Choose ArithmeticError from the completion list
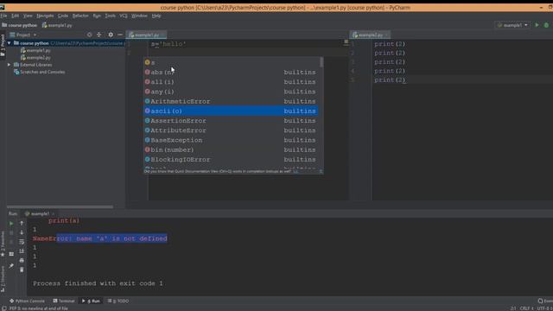Screen dimensions: 553x311 point(231,101)
